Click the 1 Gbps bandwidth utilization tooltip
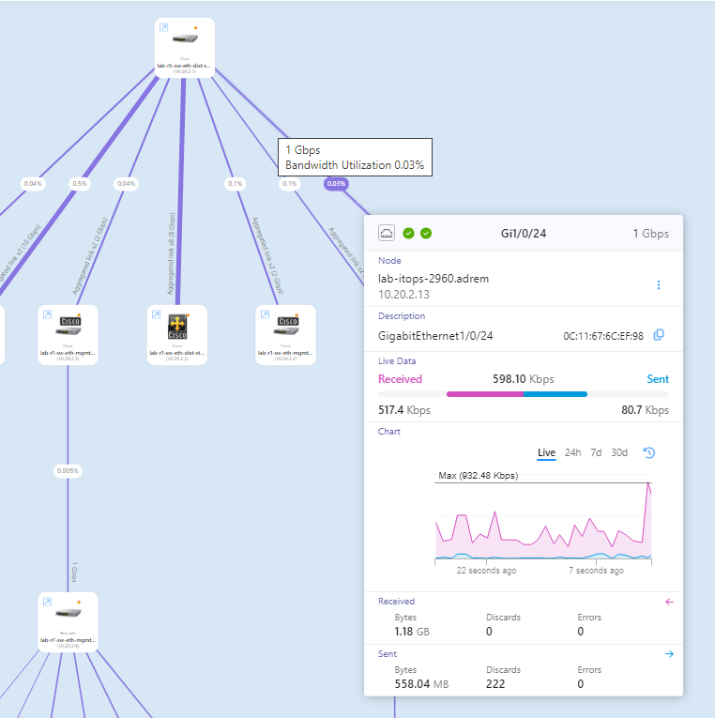Viewport: 715px width, 718px height. point(356,157)
